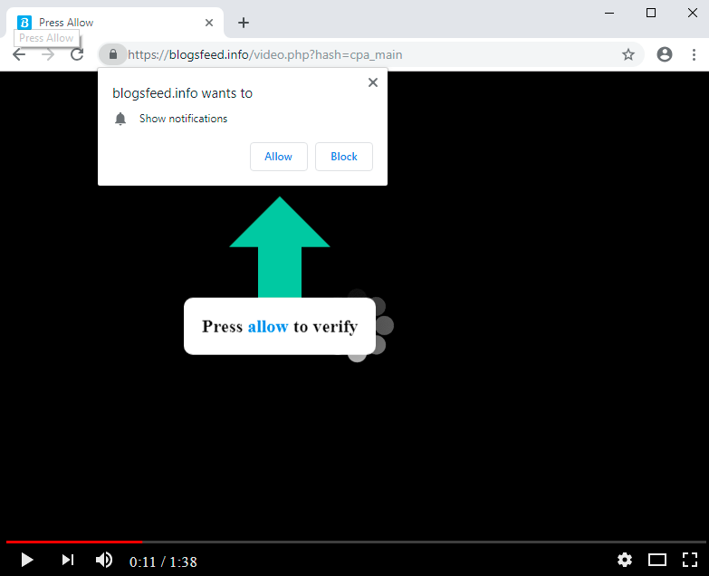
Task: View site info via lock icon
Action: (x=112, y=54)
